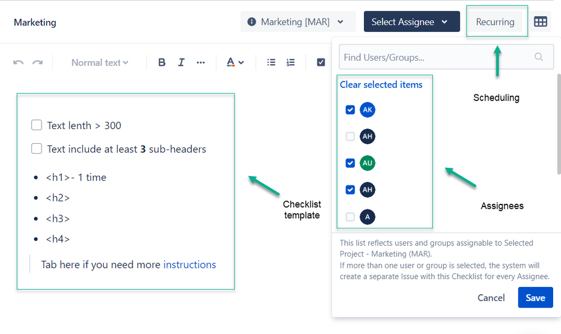
Task: Toggle bold formatting
Action: tap(162, 62)
